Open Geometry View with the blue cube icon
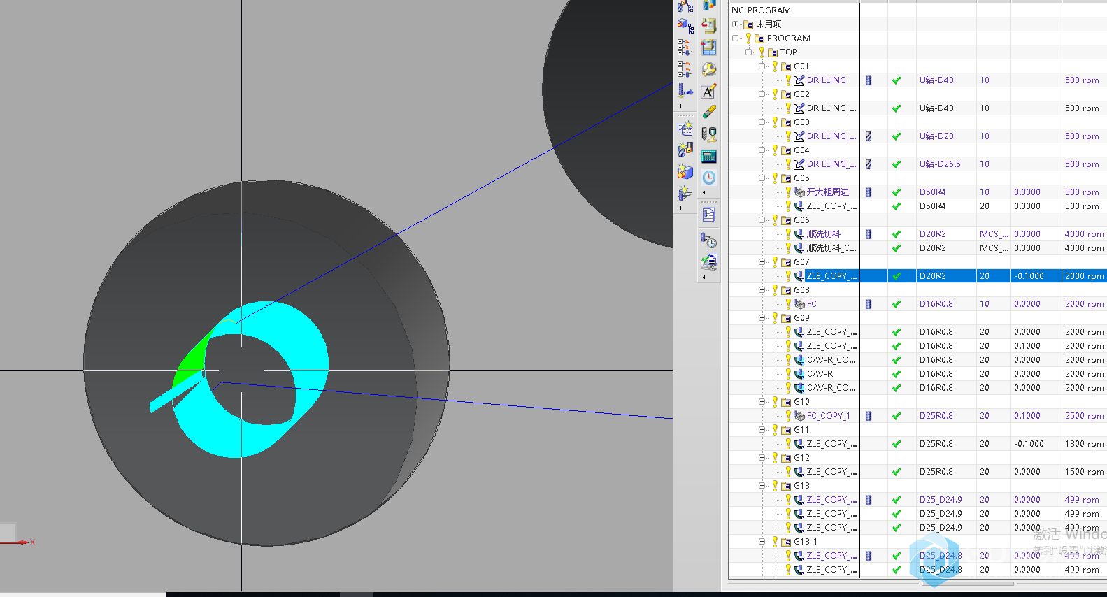Image resolution: width=1107 pixels, height=597 pixels. (x=685, y=27)
